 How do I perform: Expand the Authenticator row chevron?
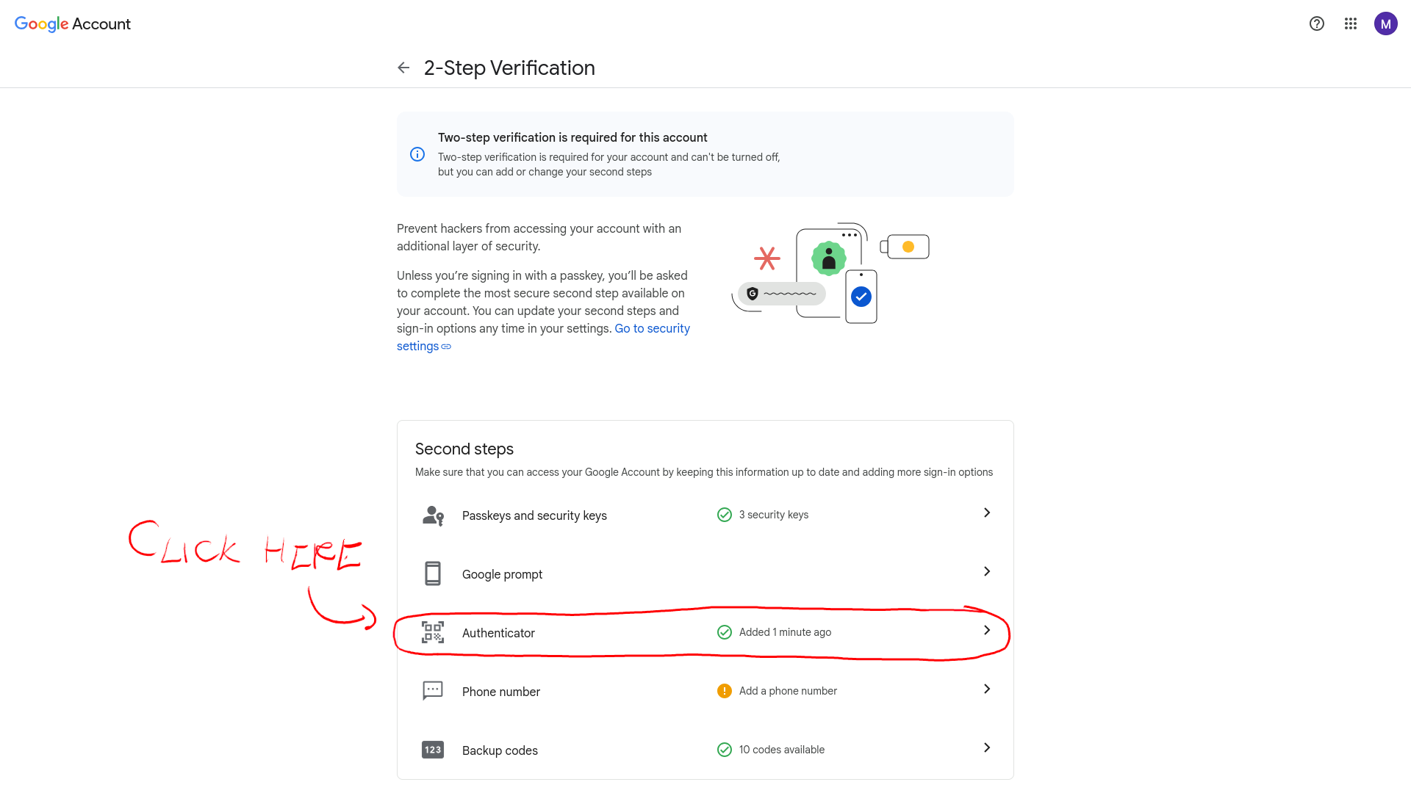tap(987, 630)
